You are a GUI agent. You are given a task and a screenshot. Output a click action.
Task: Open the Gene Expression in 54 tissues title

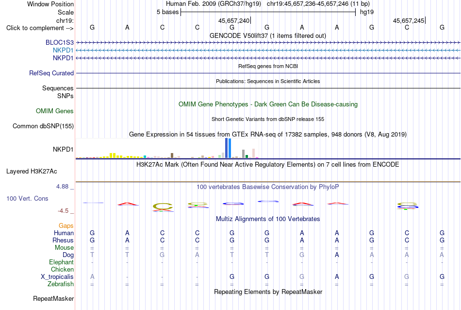(268, 135)
